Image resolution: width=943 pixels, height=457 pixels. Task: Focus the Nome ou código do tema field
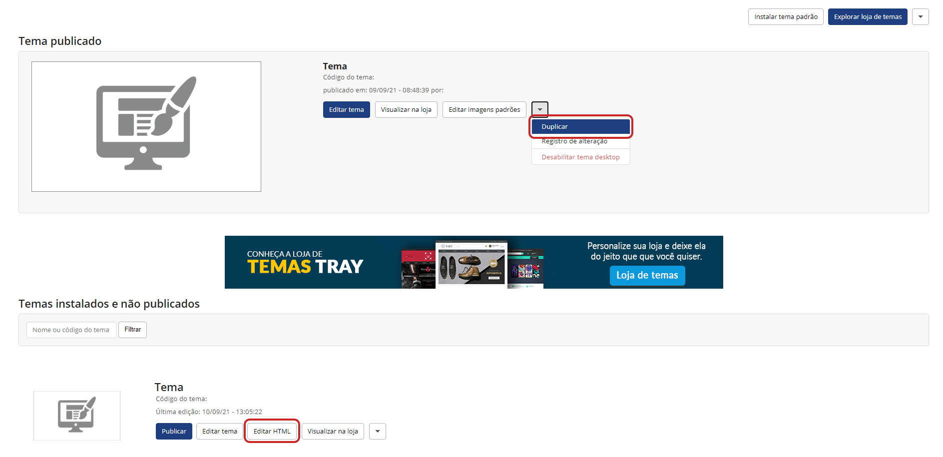(71, 330)
